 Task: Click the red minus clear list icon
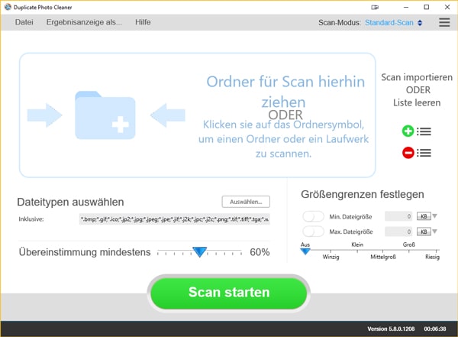coord(408,153)
